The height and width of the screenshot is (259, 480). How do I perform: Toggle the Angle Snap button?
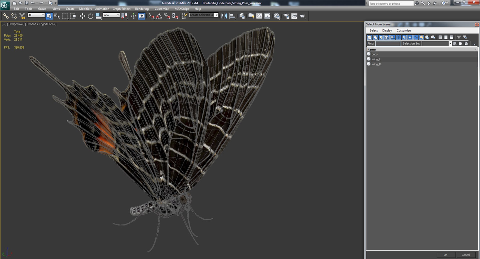159,16
